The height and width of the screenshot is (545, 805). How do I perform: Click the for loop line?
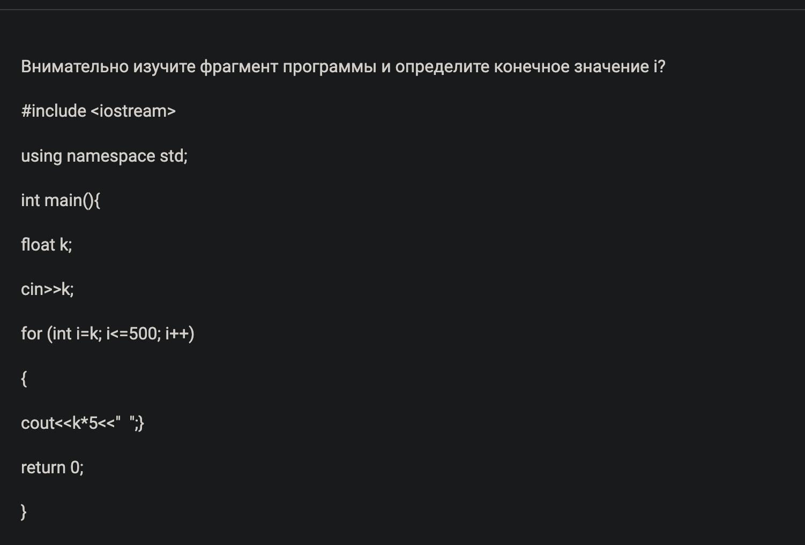107,334
